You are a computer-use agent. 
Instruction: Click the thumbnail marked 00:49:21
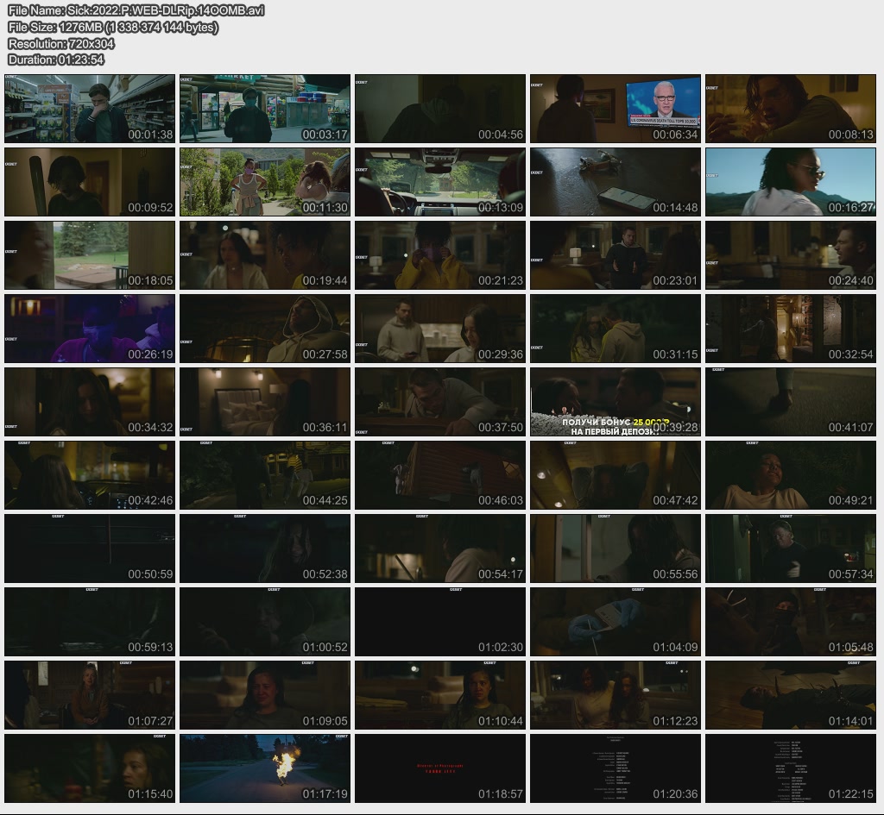point(791,475)
